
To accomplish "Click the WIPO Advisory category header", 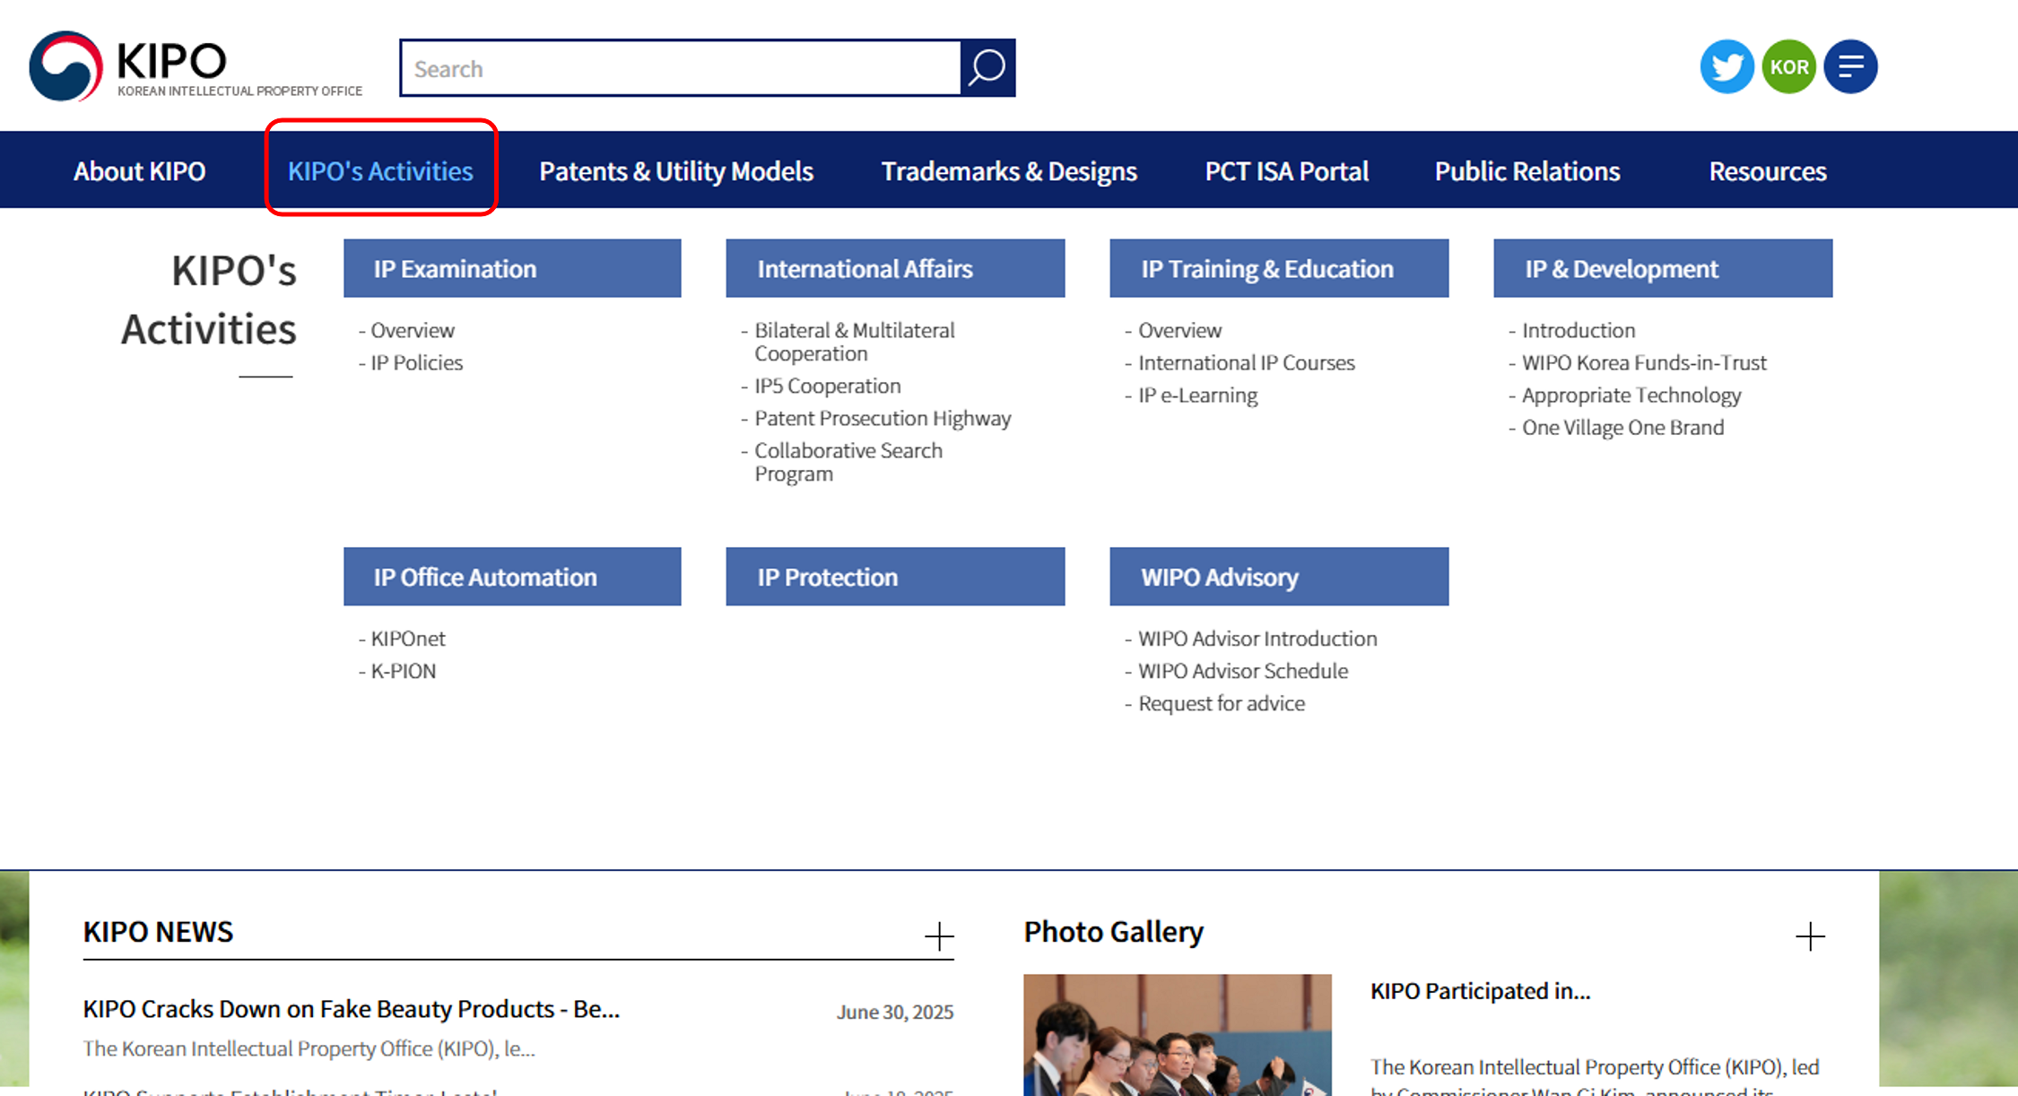I will pos(1278,577).
